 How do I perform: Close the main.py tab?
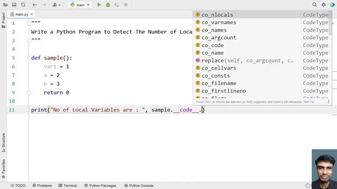(32, 14)
